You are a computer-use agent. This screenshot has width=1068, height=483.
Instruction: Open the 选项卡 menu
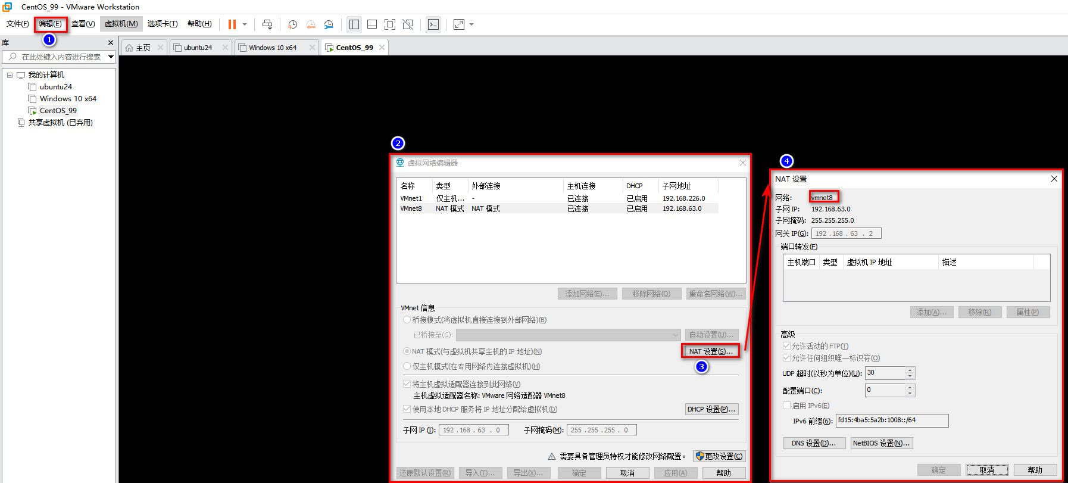click(x=163, y=24)
